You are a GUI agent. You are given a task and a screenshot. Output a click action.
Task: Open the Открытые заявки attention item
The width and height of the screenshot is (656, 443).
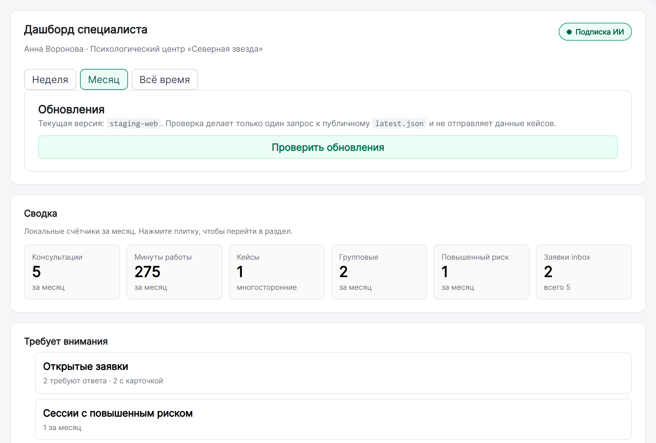click(x=334, y=373)
